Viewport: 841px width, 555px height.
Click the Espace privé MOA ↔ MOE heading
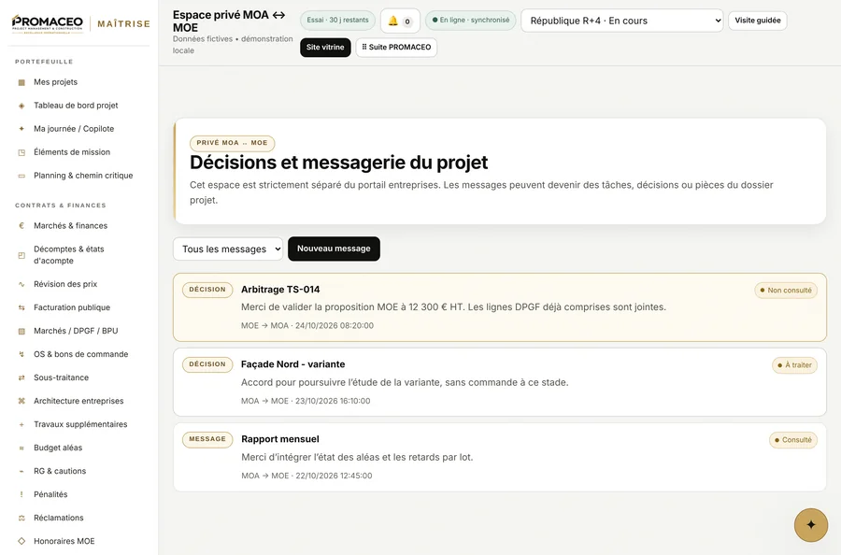229,21
